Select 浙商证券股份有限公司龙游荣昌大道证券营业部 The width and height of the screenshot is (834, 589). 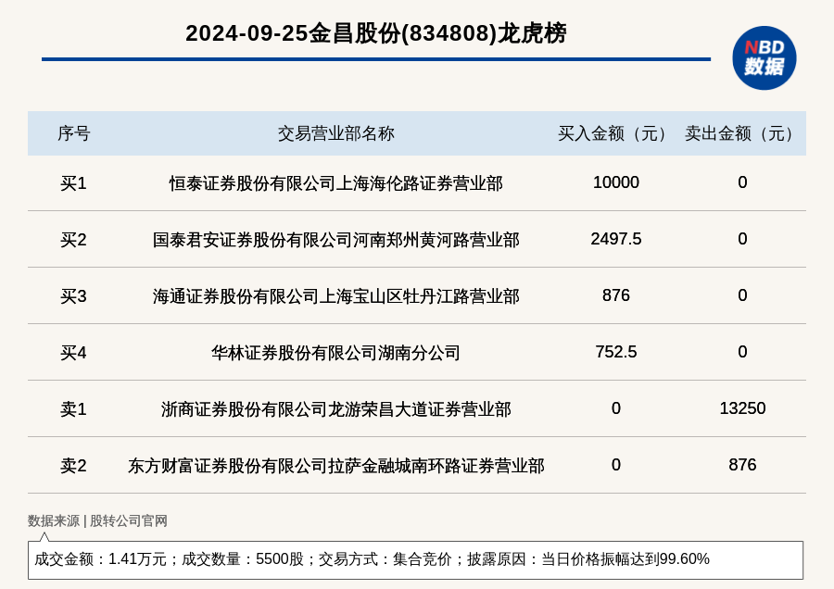click(336, 409)
